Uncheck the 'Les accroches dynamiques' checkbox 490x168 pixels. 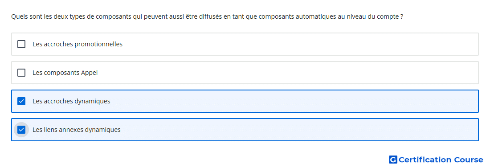[x=21, y=101]
